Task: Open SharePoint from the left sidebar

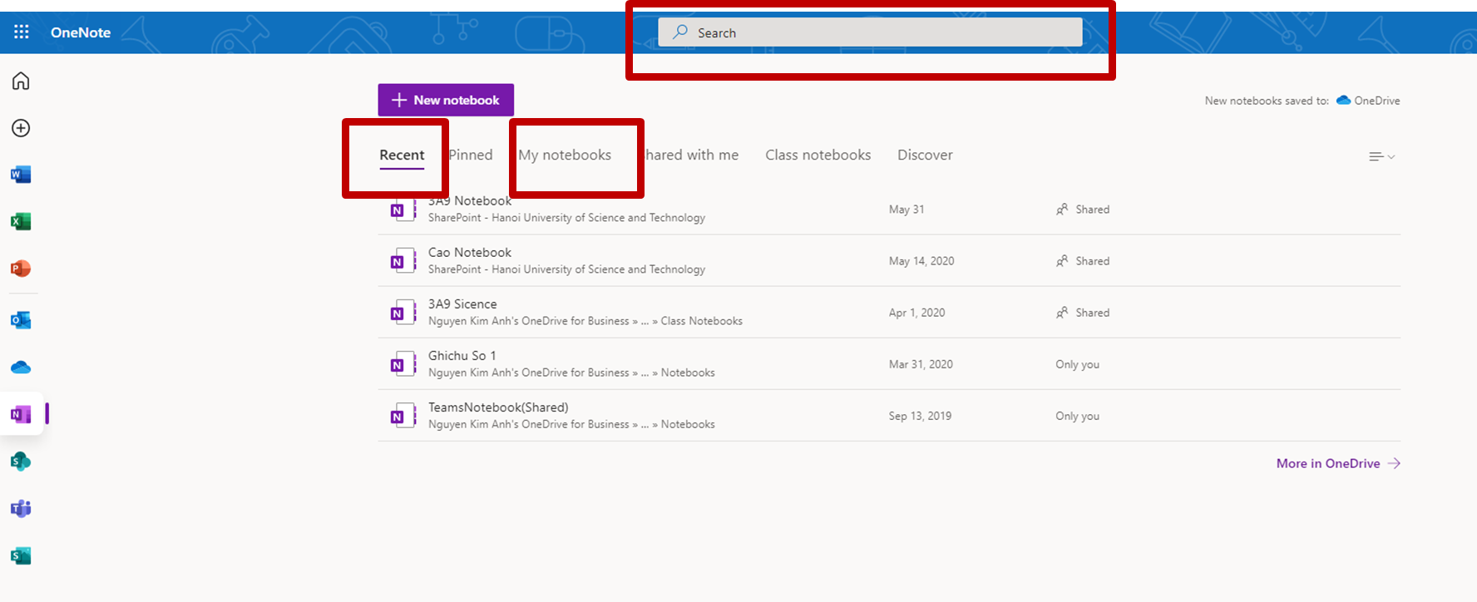Action: pos(21,461)
